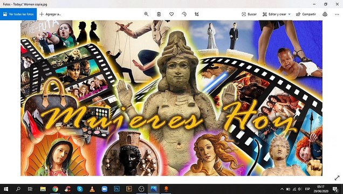This screenshot has height=194, width=343.
Task: Click the Photos app taskbar icon
Action: point(154,189)
